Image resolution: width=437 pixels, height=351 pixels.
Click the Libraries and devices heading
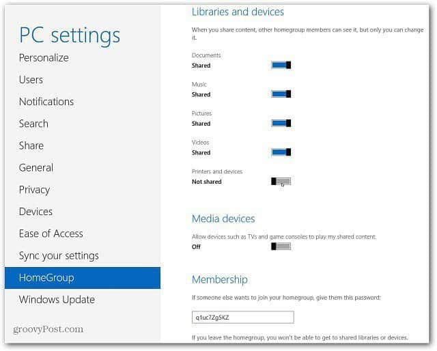point(238,12)
